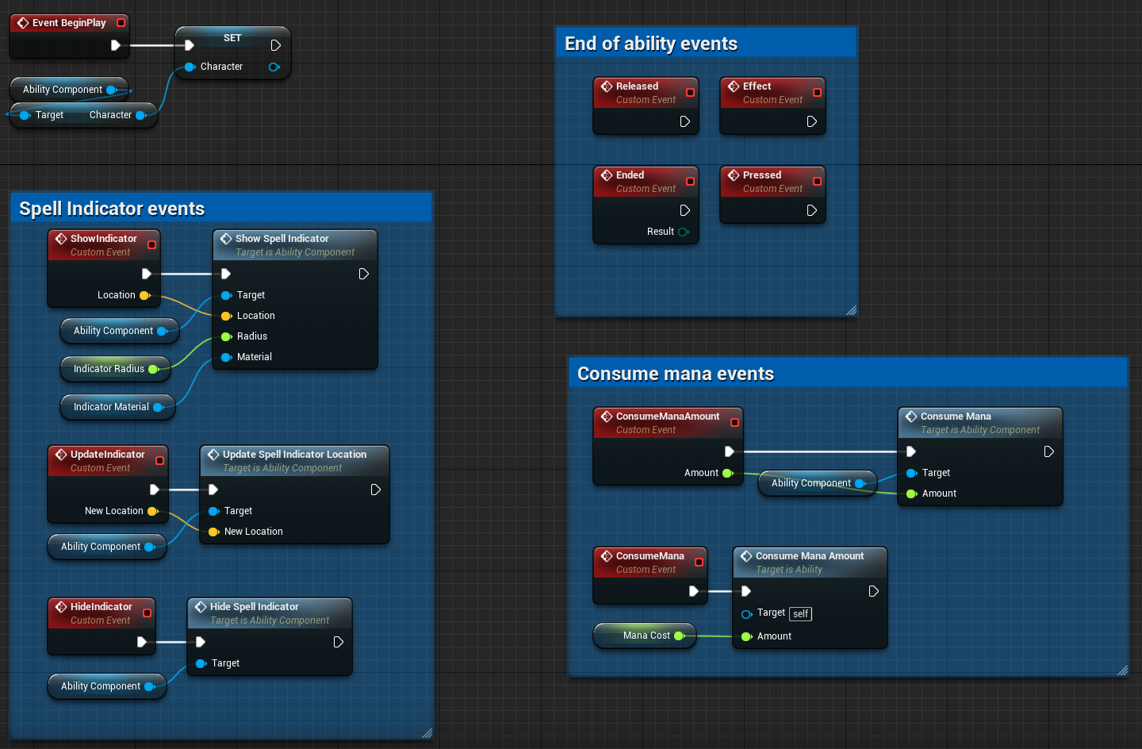This screenshot has width=1142, height=749.
Task: Select the Mana Cost variable node
Action: (x=646, y=636)
